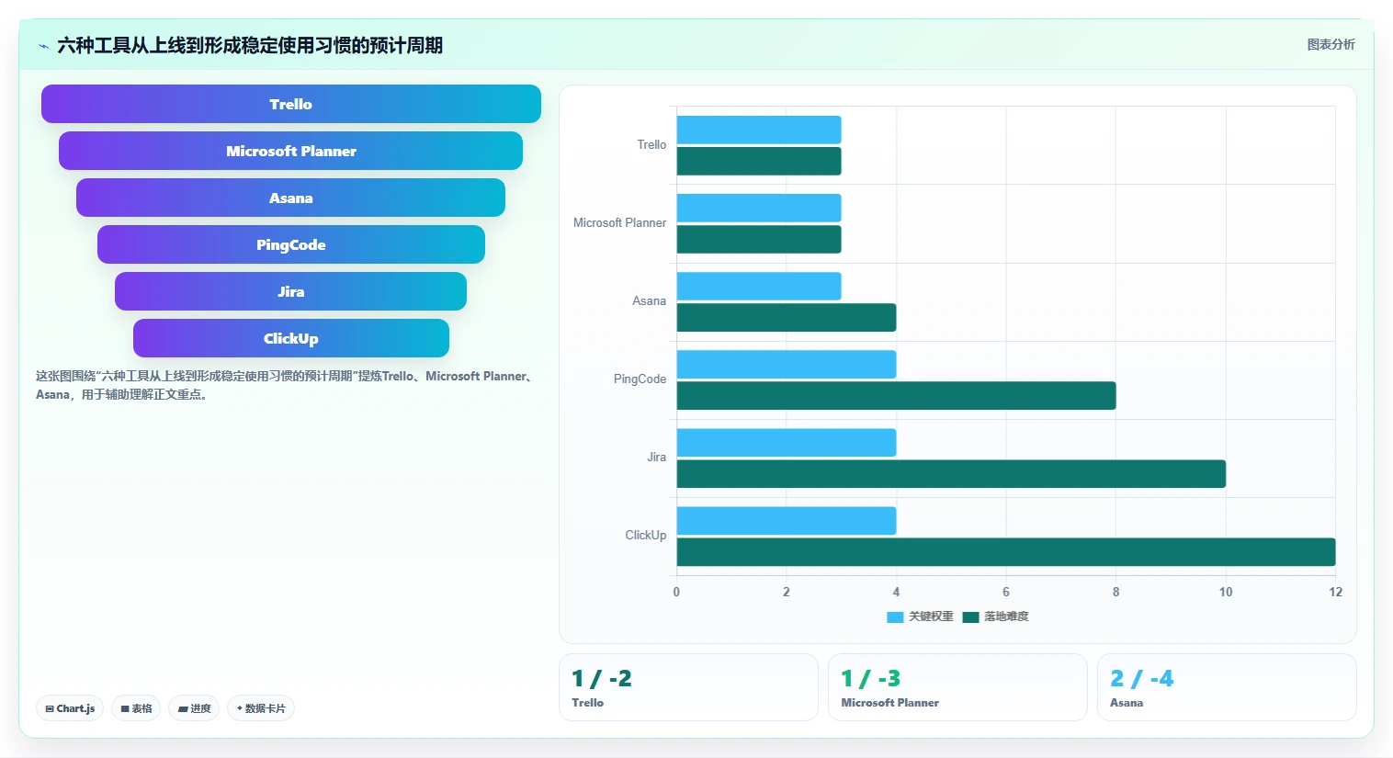Open the Microsoft Planner card showing 1 / -3
This screenshot has width=1393, height=758.
coord(957,687)
